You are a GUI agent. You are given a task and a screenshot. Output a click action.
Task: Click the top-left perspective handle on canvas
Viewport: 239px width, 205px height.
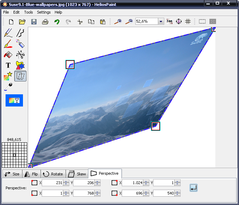(70, 64)
